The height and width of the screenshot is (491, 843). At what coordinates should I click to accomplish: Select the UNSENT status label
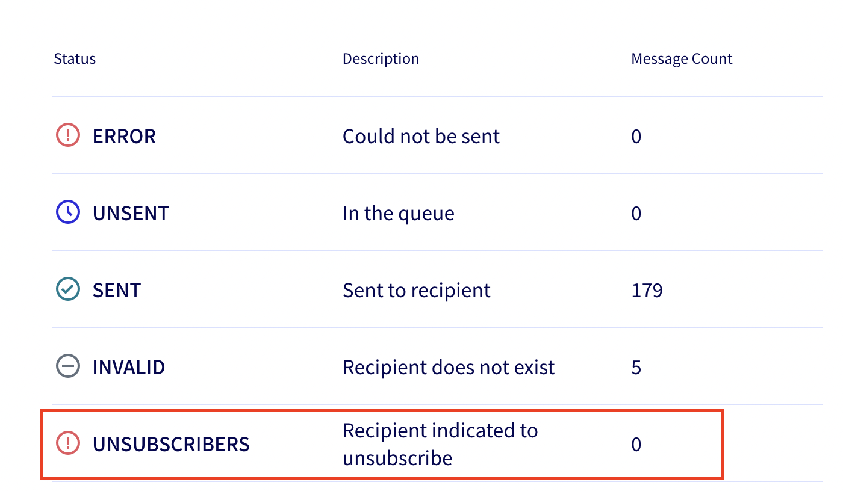[131, 213]
